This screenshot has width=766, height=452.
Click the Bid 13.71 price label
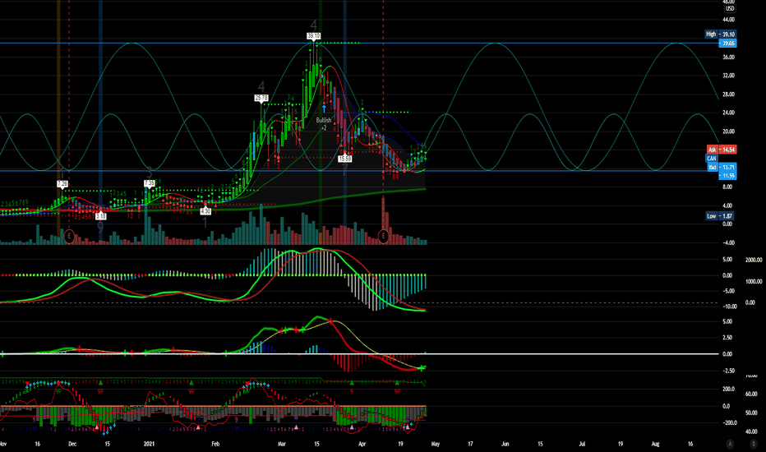pyautogui.click(x=722, y=167)
